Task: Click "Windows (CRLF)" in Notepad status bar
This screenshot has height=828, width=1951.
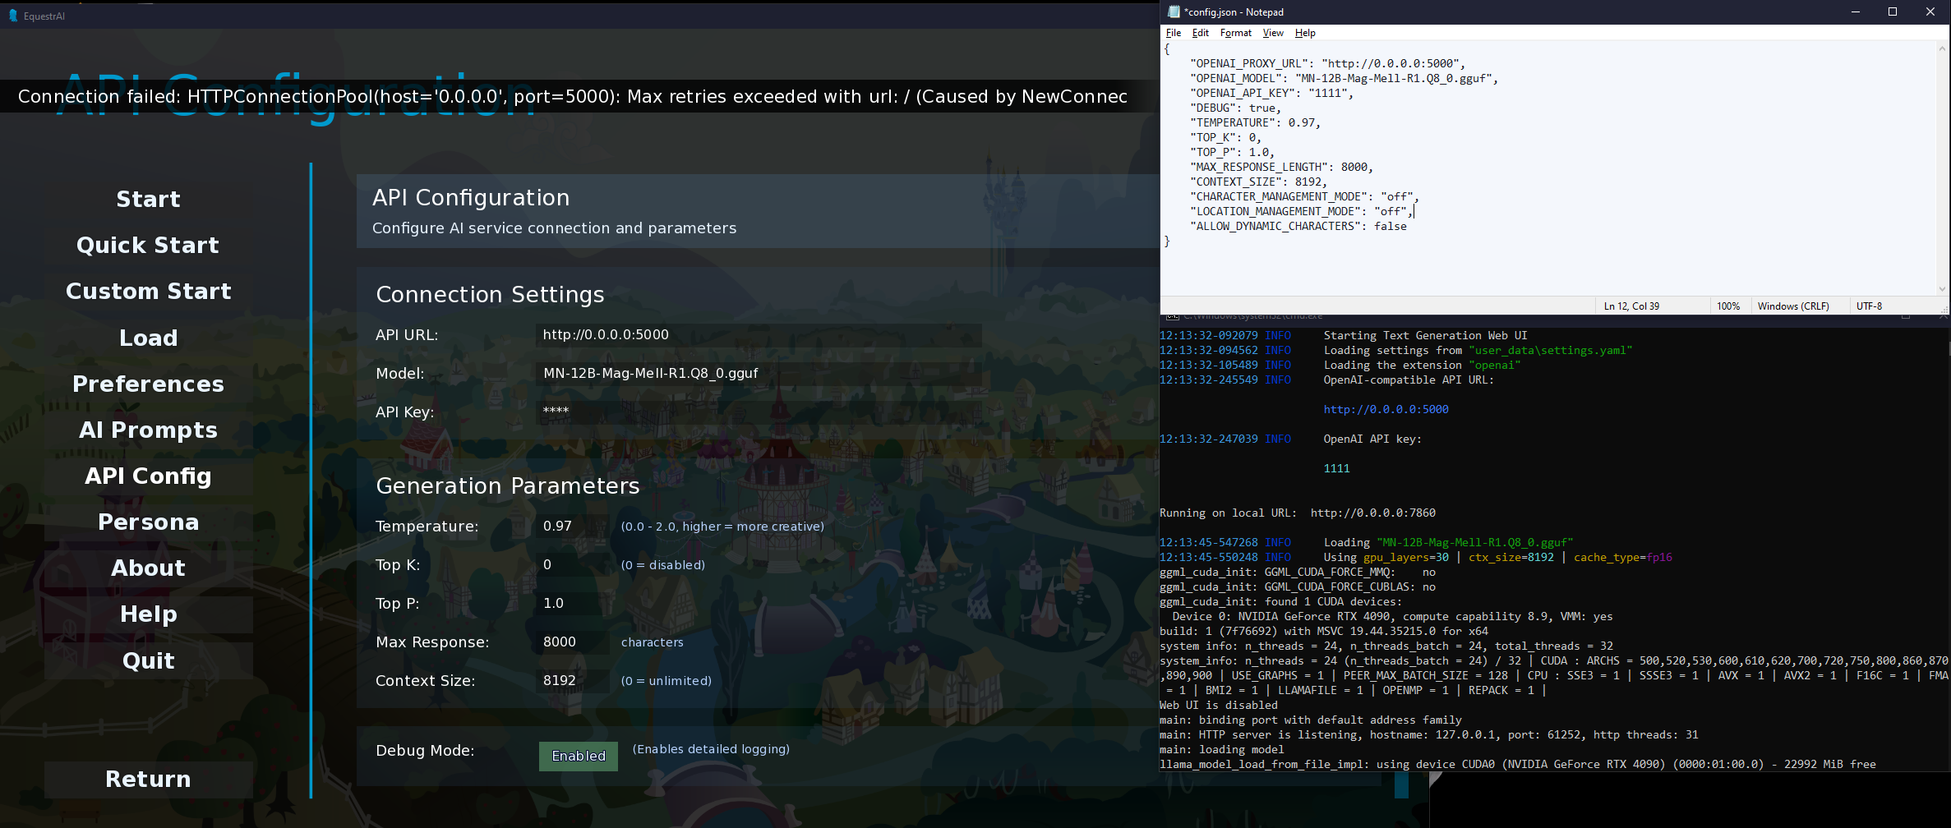Action: pyautogui.click(x=1793, y=306)
